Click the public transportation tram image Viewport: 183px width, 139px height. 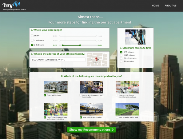(x=92, y=109)
